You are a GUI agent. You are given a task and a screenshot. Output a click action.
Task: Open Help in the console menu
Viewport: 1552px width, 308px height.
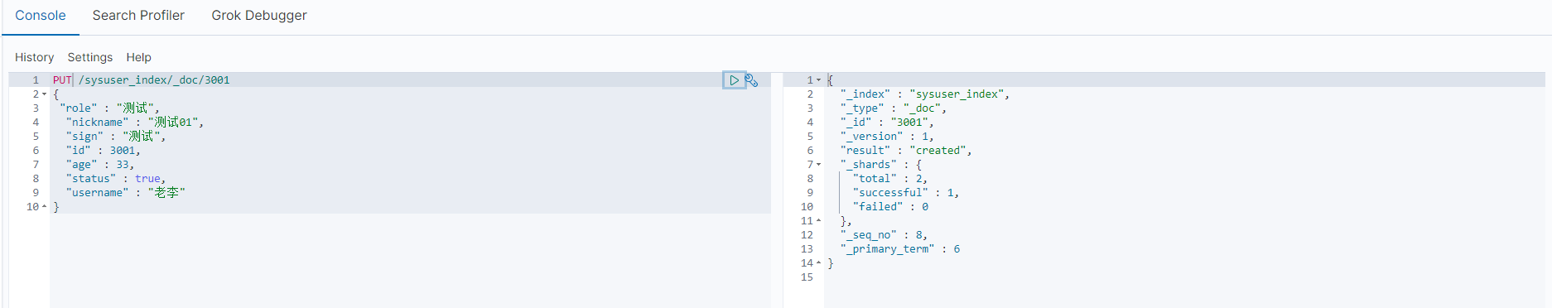[139, 57]
